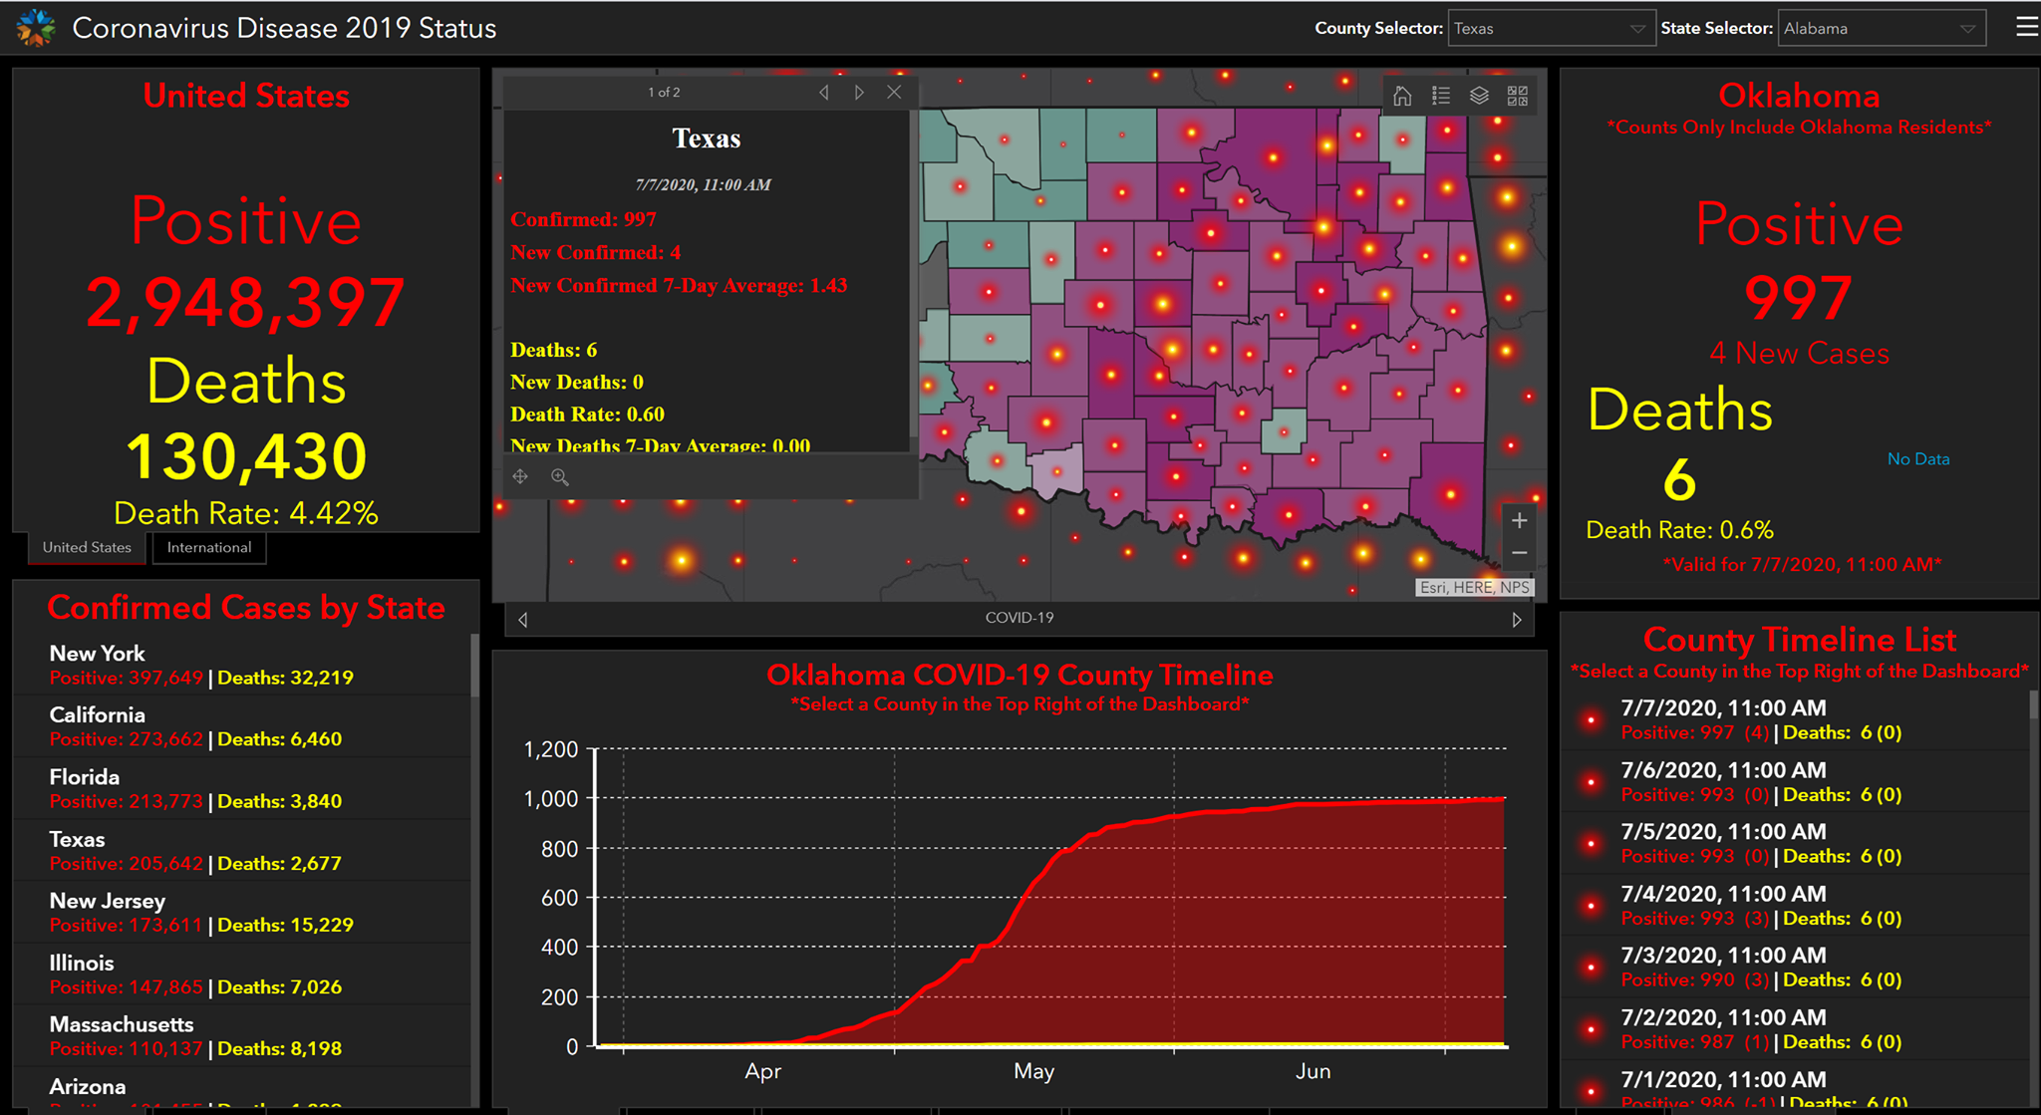This screenshot has width=2041, height=1115.
Task: Click the map Home extent icon
Action: (1402, 96)
